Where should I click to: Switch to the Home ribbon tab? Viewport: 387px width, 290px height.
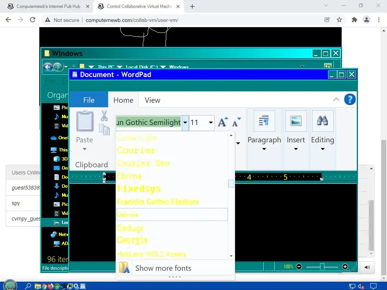124,100
